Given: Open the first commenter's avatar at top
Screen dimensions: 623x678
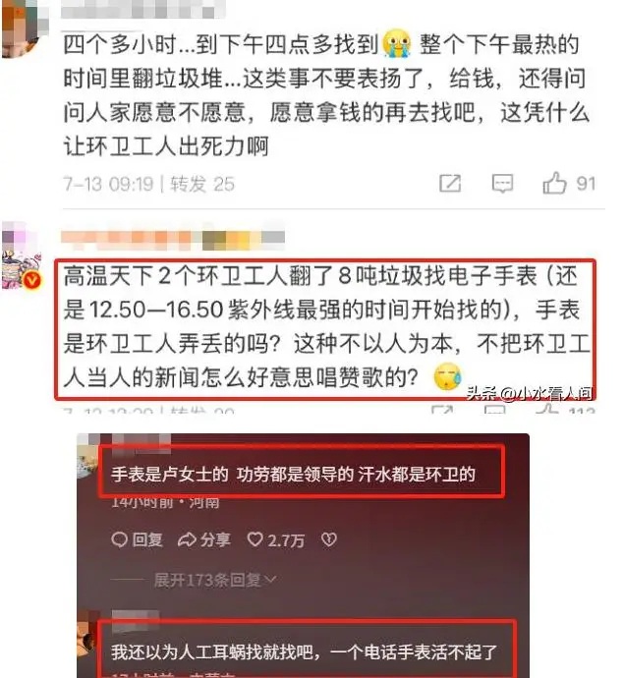Looking at the screenshot, I should [x=19, y=28].
